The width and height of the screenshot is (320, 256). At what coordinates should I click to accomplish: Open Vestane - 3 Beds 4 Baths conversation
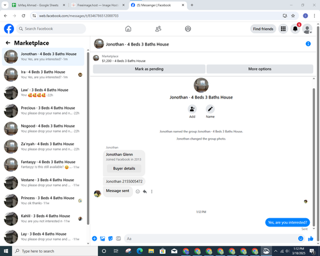[x=43, y=182]
